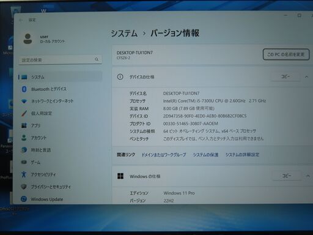Click the Bluetooth icon in sidebar
313x235 pixels.
(x=24, y=89)
